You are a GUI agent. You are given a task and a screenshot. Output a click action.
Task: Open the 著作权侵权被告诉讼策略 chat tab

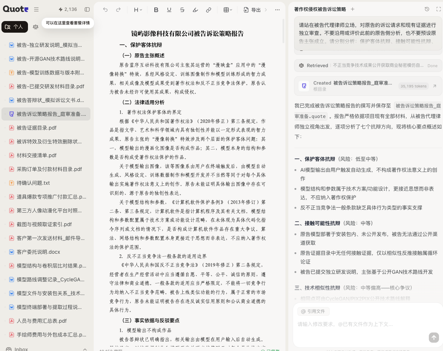(x=320, y=9)
